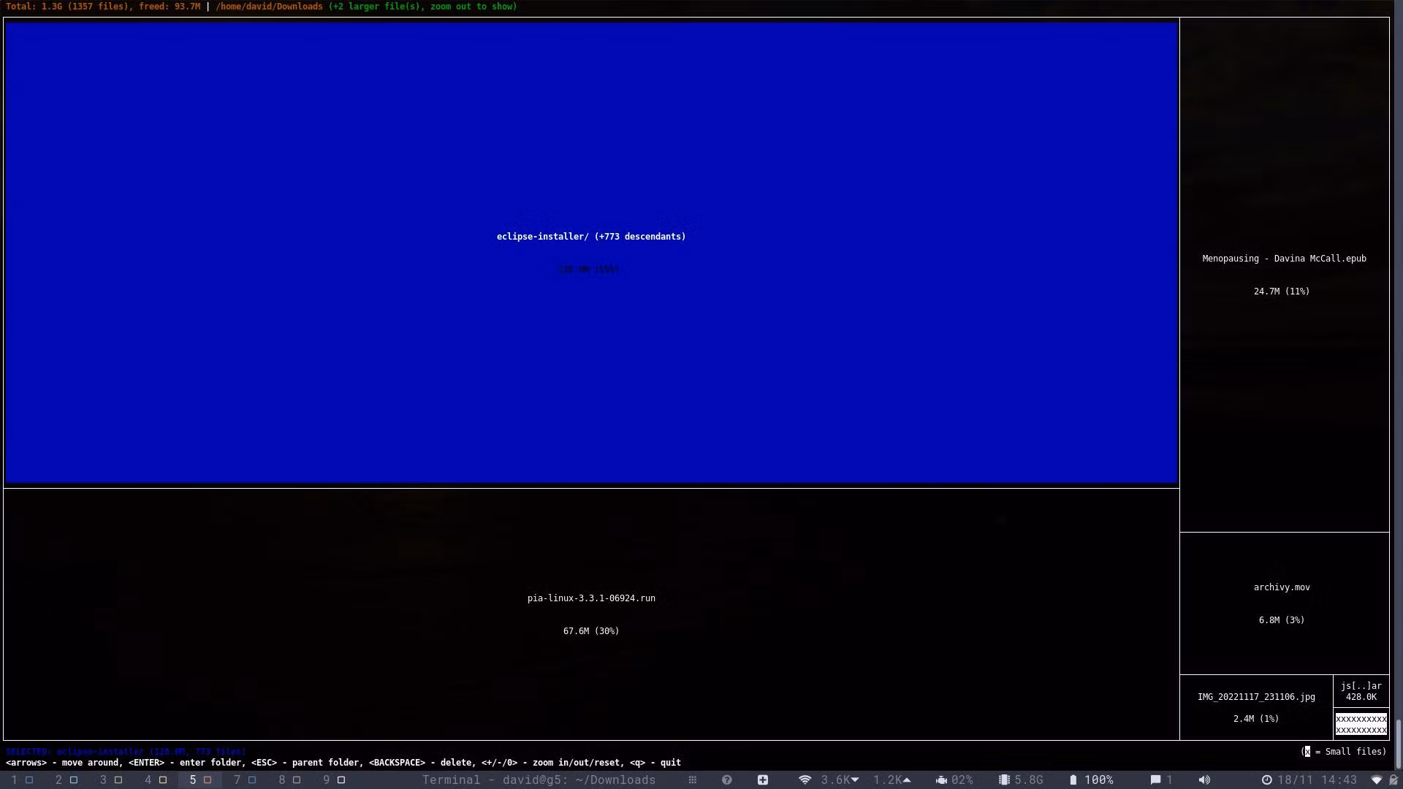Select the eclipse-installer folder block
This screenshot has height=789, width=1403.
(x=590, y=252)
